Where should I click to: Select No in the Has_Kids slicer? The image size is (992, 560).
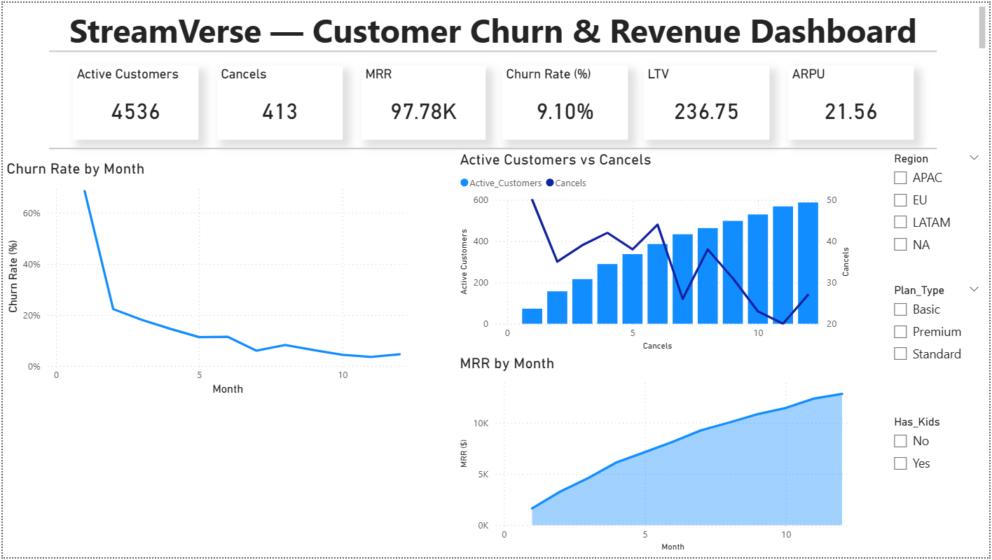coord(901,441)
